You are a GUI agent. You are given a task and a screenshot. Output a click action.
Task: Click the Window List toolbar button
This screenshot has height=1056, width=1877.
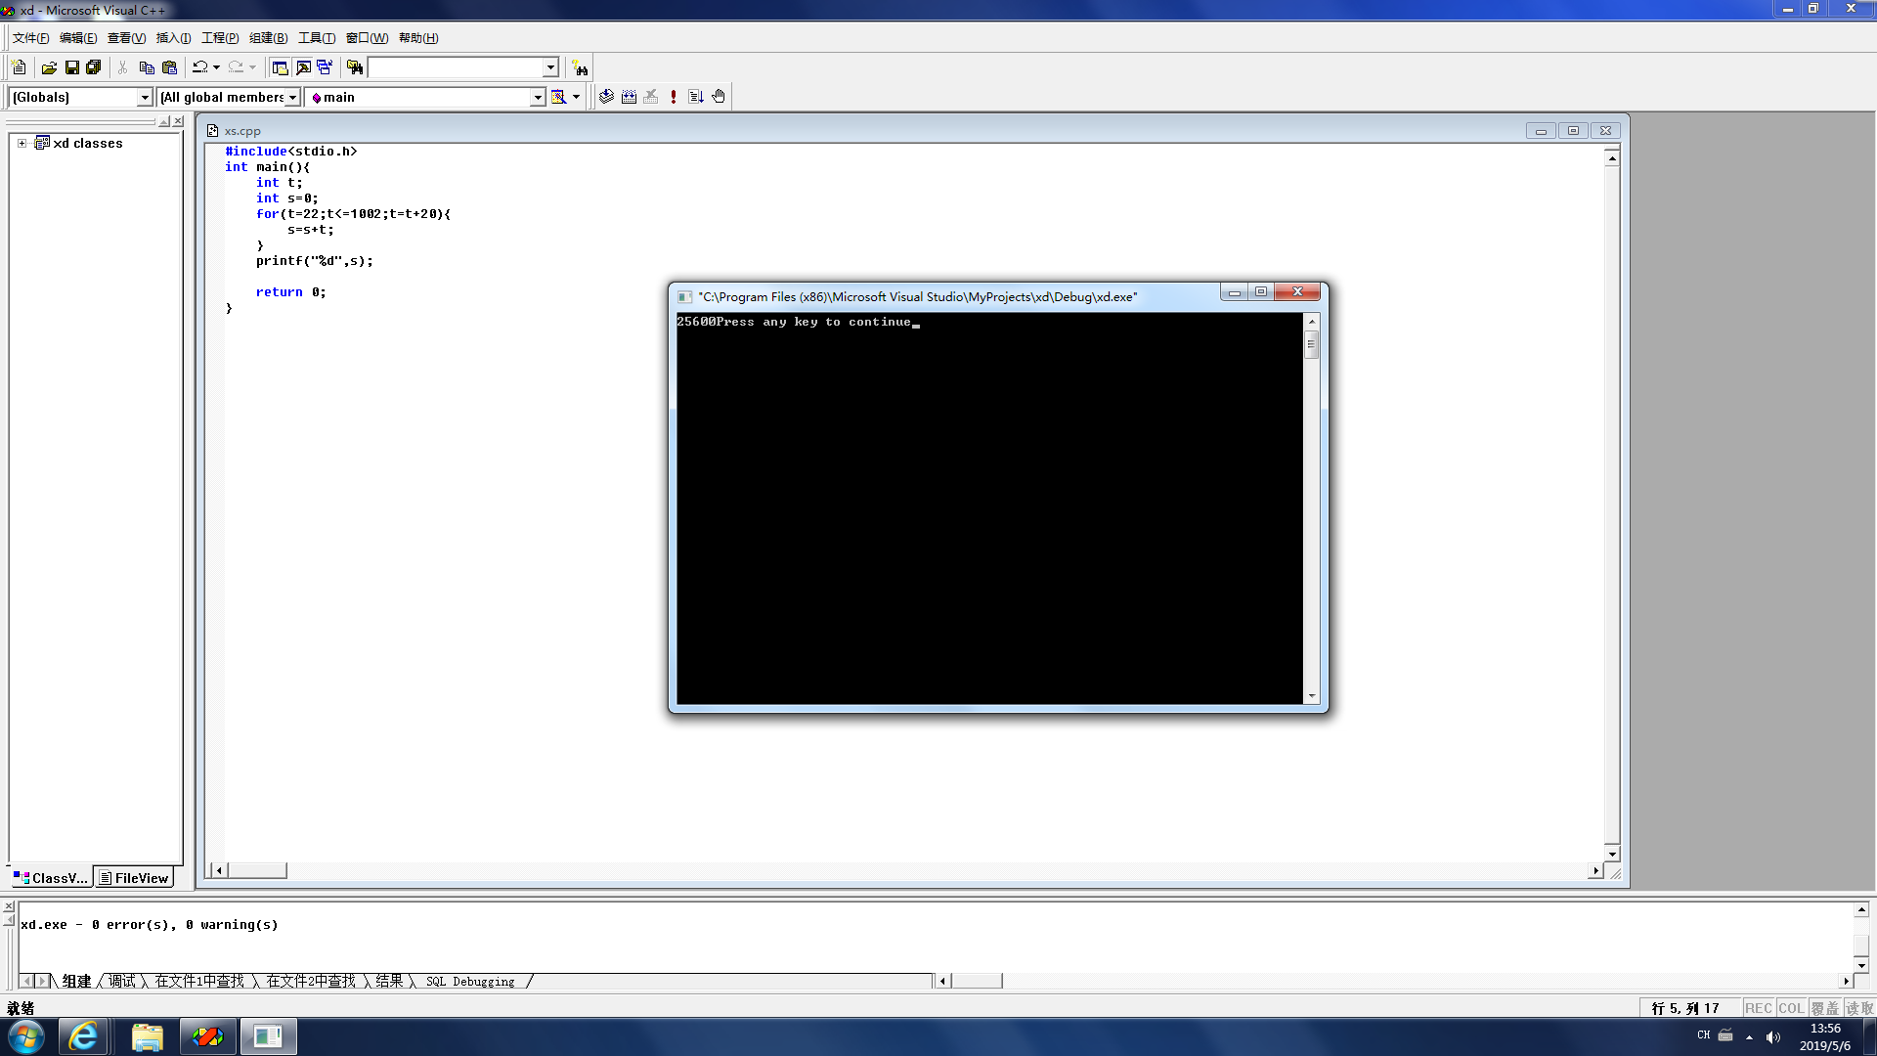(x=325, y=67)
